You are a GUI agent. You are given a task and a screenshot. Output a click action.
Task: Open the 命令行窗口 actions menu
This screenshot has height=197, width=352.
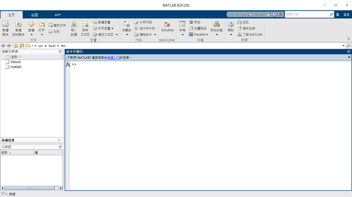coord(349,52)
